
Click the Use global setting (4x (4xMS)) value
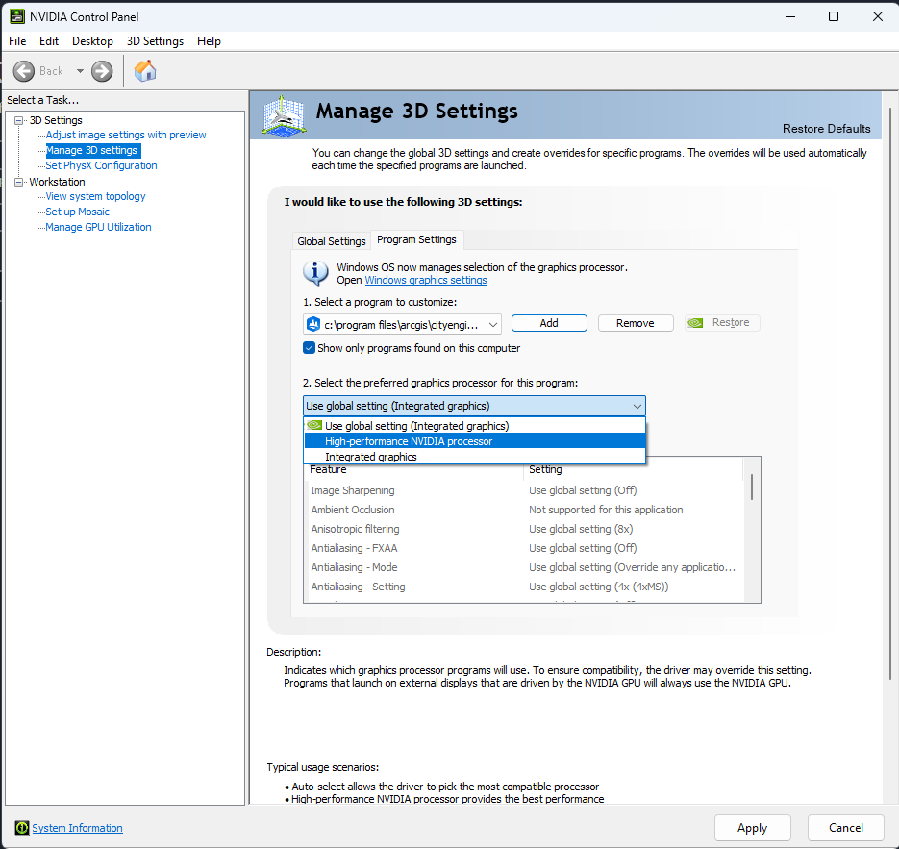click(598, 587)
